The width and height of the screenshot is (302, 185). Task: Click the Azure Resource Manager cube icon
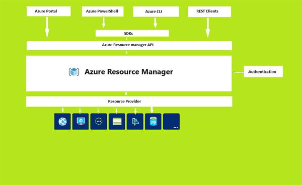74,72
